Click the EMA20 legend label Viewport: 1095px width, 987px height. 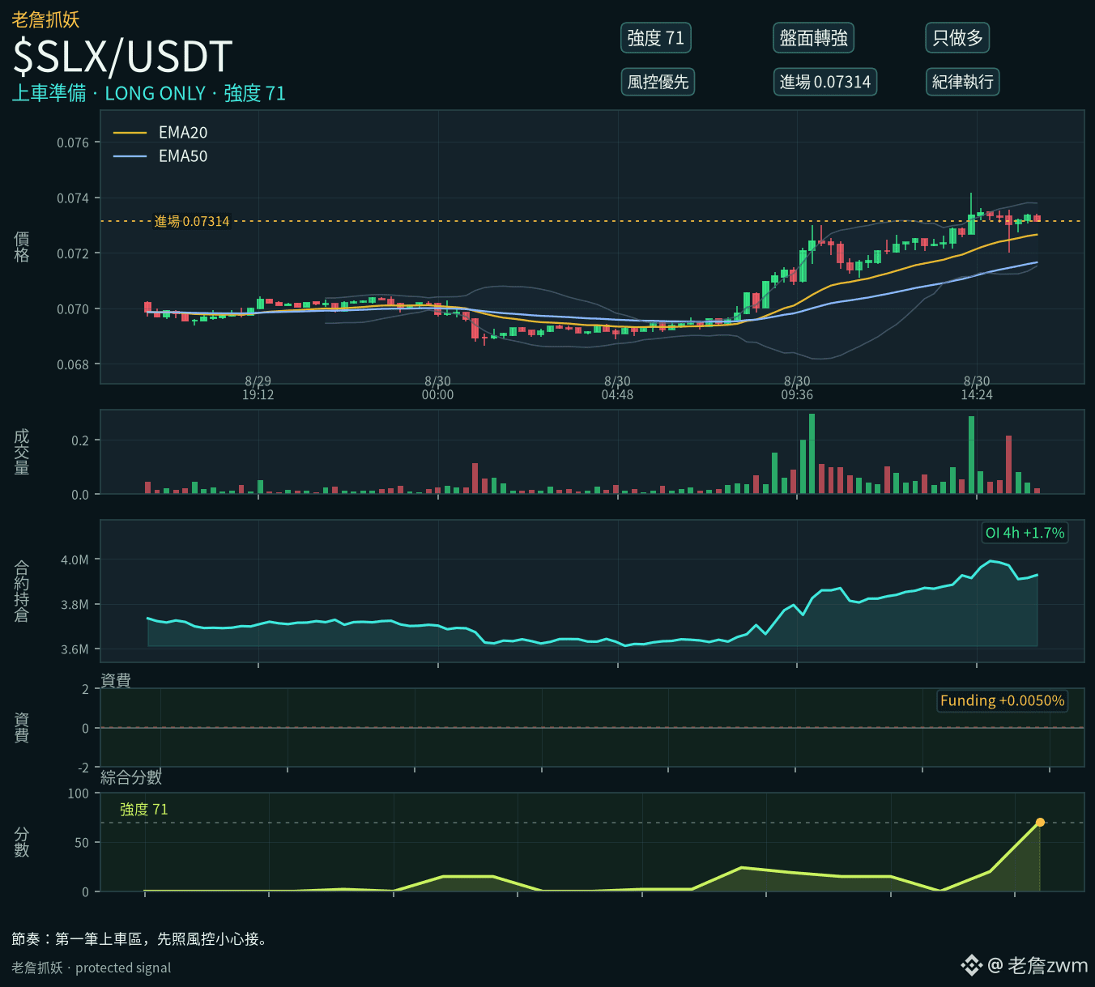point(183,133)
